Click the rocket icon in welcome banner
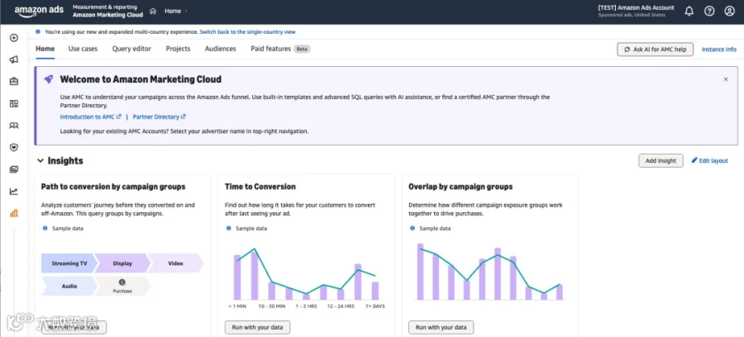Image resolution: width=744 pixels, height=337 pixels. (49, 79)
